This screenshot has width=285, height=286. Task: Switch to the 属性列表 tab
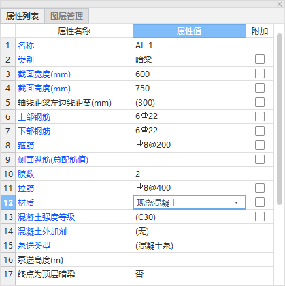[x=22, y=16]
